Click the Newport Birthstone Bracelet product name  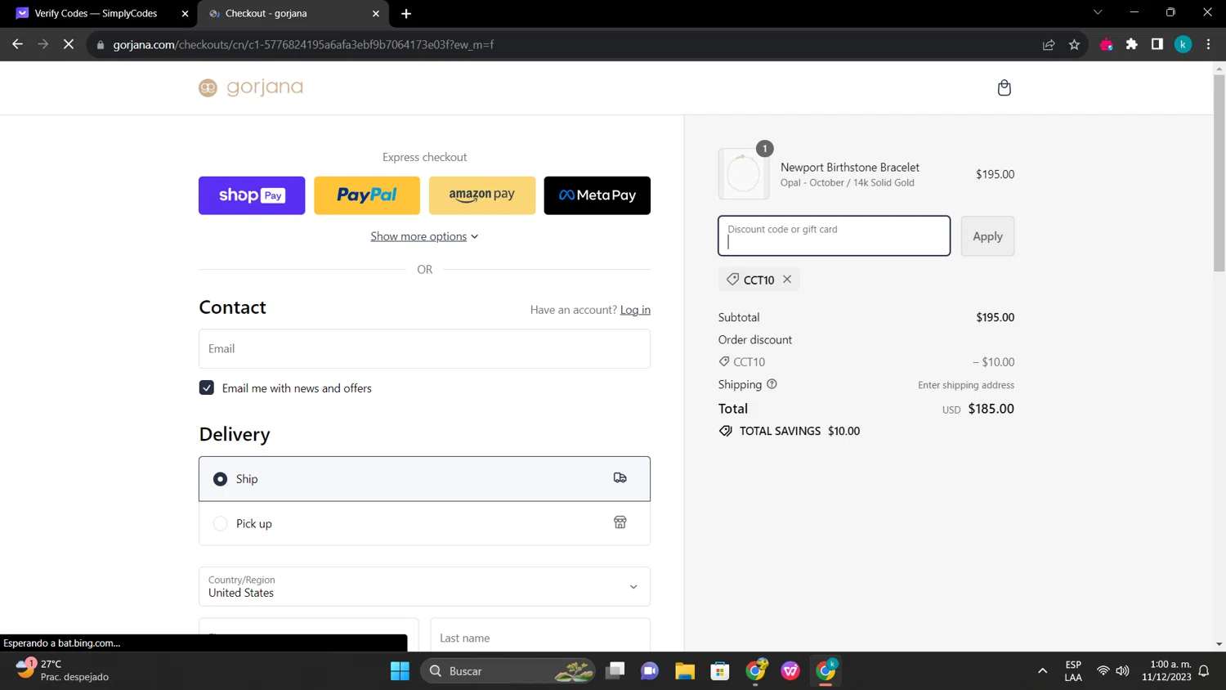pyautogui.click(x=850, y=167)
